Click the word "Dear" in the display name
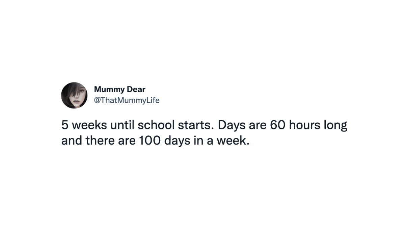 (x=136, y=90)
